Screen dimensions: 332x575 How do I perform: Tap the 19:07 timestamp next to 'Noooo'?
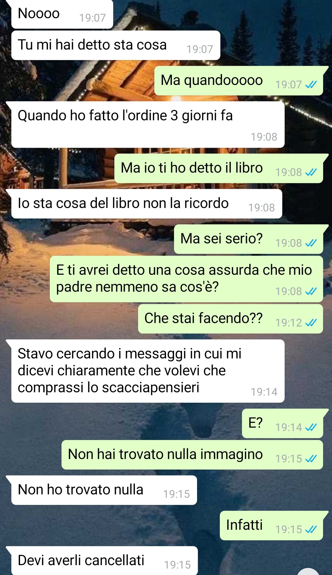[93, 18]
